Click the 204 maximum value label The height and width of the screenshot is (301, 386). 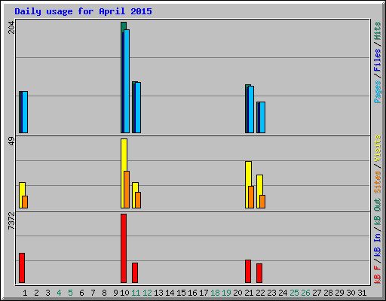[x=11, y=27]
